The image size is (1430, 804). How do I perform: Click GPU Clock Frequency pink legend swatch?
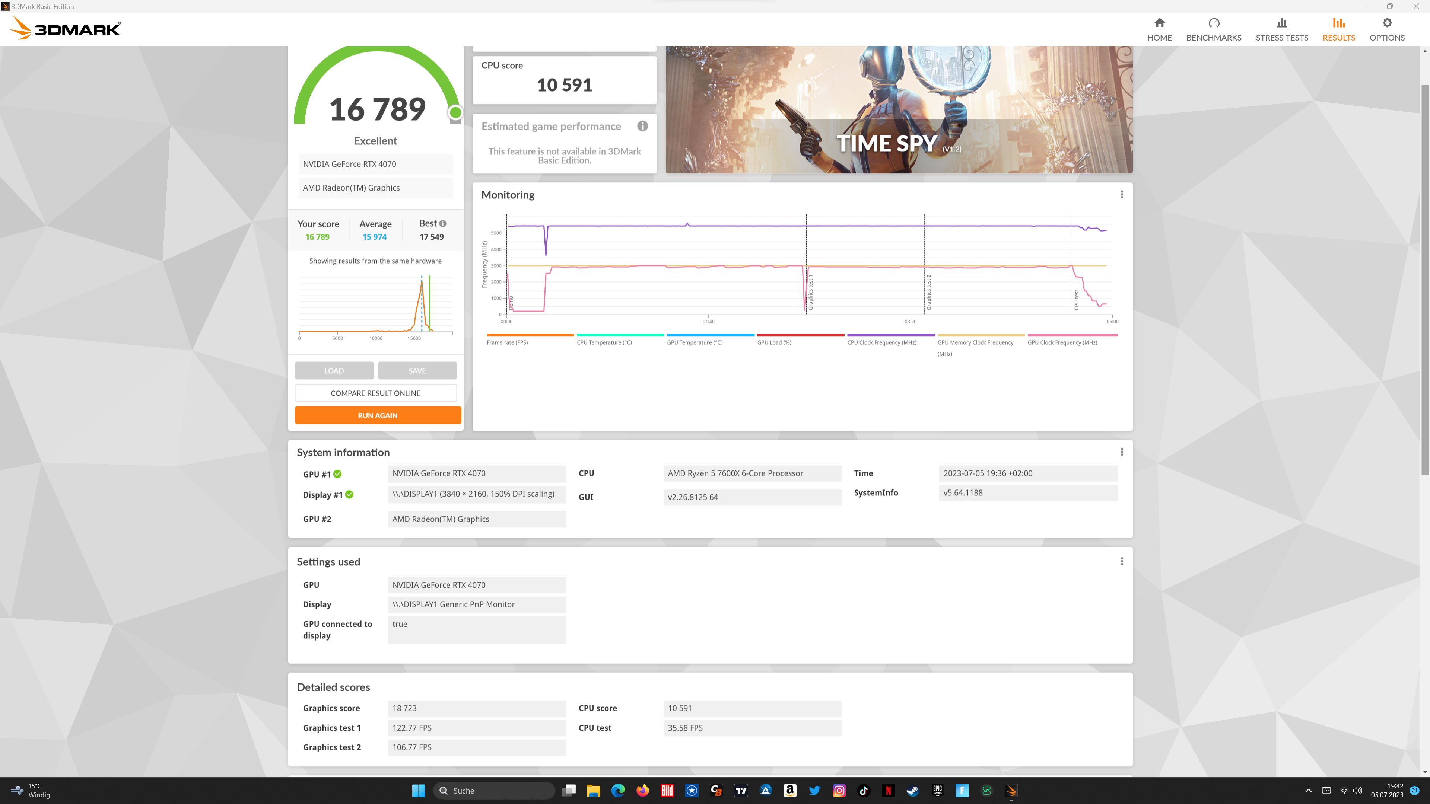tap(1072, 335)
